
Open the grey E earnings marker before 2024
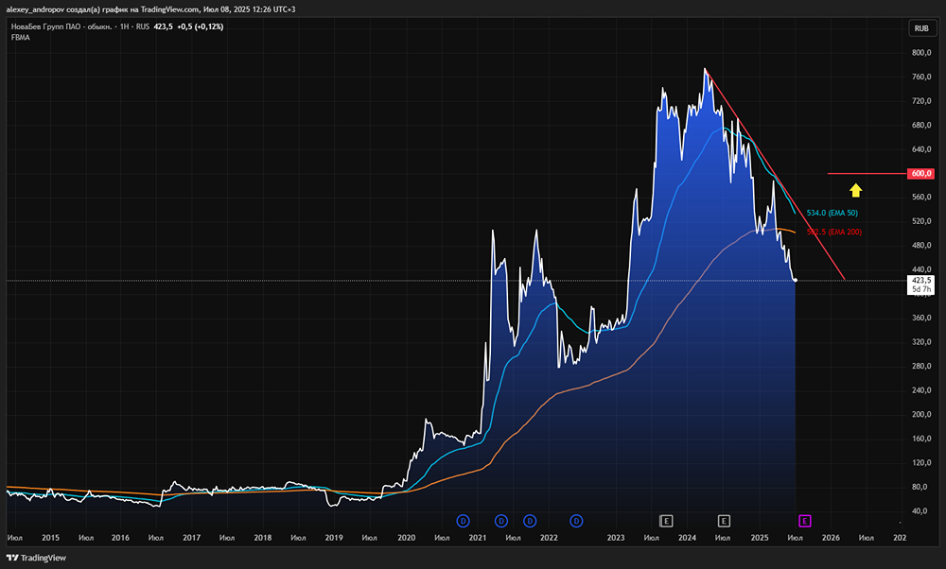666,521
